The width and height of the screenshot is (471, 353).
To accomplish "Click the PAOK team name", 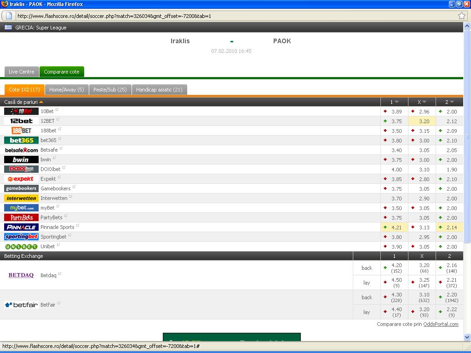I will click(282, 41).
